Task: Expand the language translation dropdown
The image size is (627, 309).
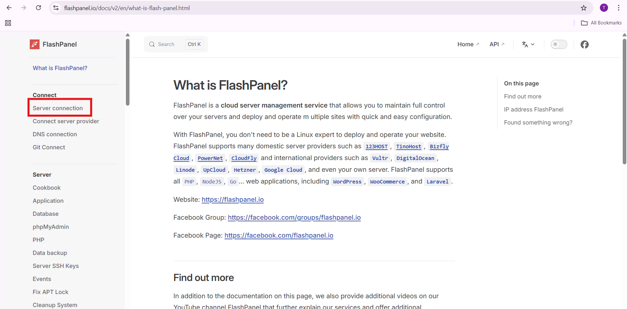Action: point(528,44)
